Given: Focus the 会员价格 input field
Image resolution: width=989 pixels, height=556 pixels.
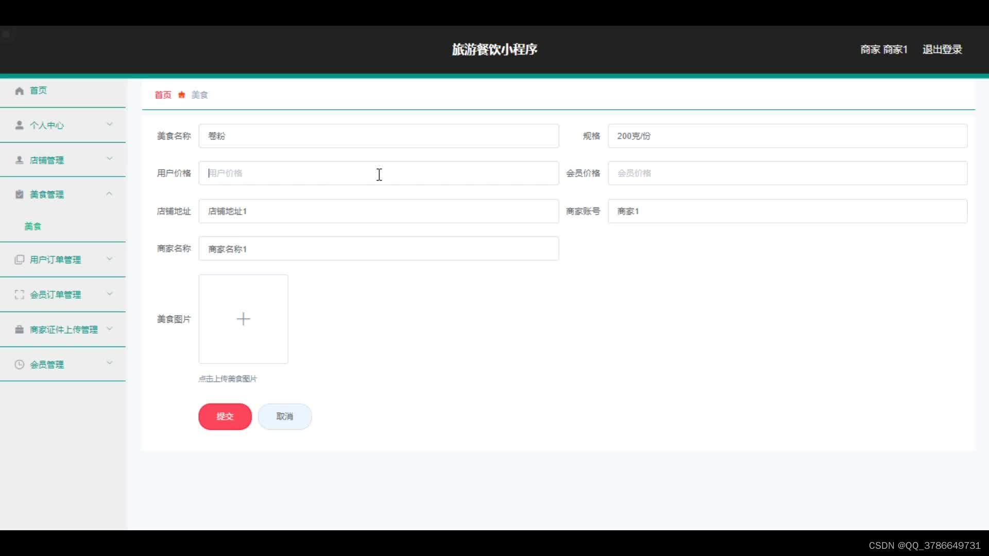Looking at the screenshot, I should coord(788,173).
